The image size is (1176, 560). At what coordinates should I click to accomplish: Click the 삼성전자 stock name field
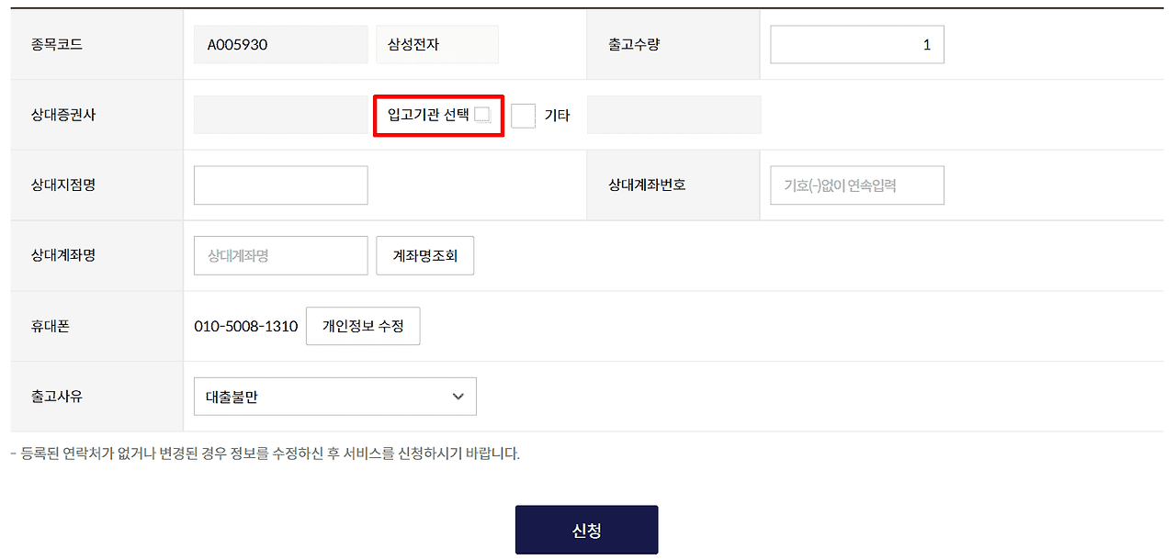[436, 45]
